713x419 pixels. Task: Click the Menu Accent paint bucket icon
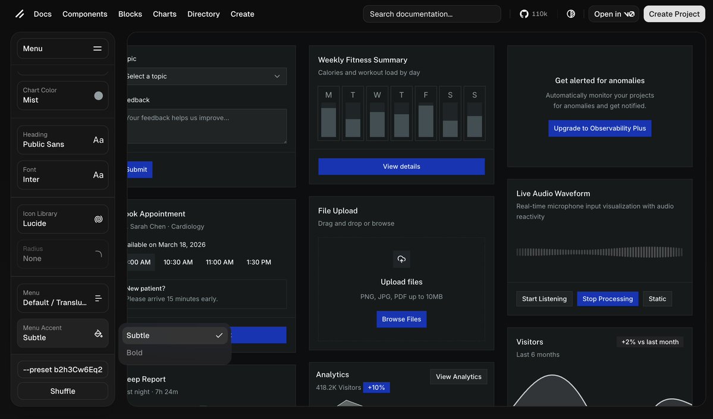tap(98, 333)
